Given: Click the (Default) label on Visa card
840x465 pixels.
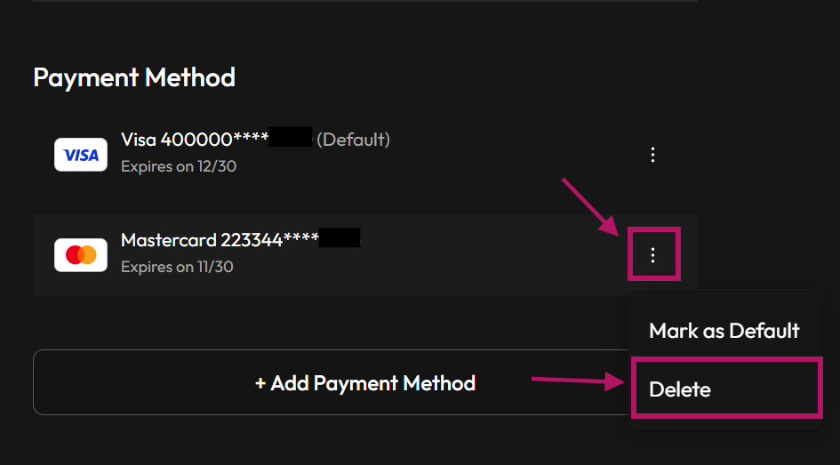Looking at the screenshot, I should [353, 140].
